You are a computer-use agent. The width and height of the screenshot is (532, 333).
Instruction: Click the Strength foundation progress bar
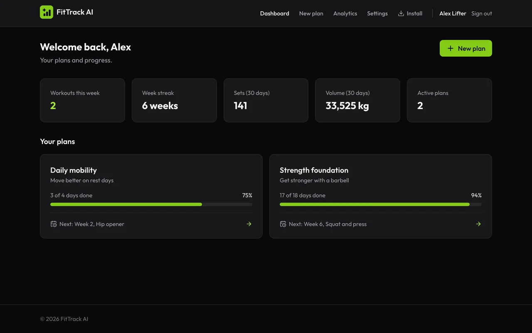[381, 204]
